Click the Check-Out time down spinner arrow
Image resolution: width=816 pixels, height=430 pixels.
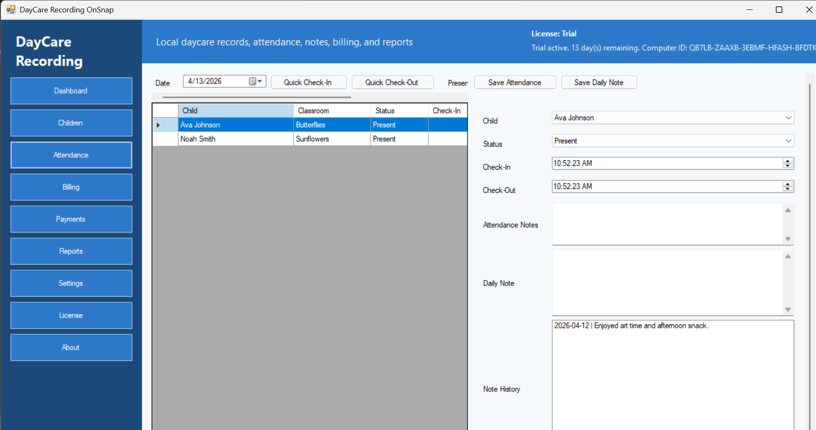pos(787,188)
